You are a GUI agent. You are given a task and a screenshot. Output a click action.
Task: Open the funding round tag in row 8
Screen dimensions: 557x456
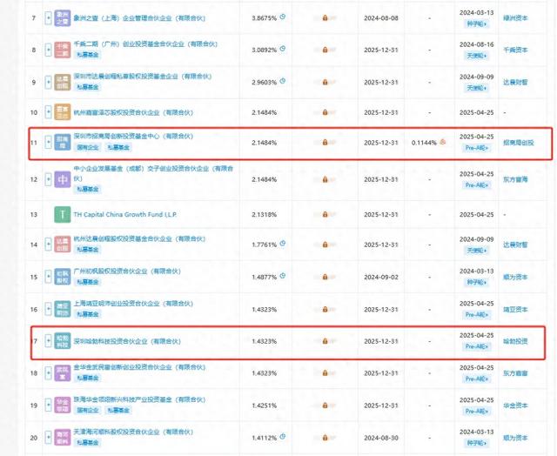click(x=476, y=56)
